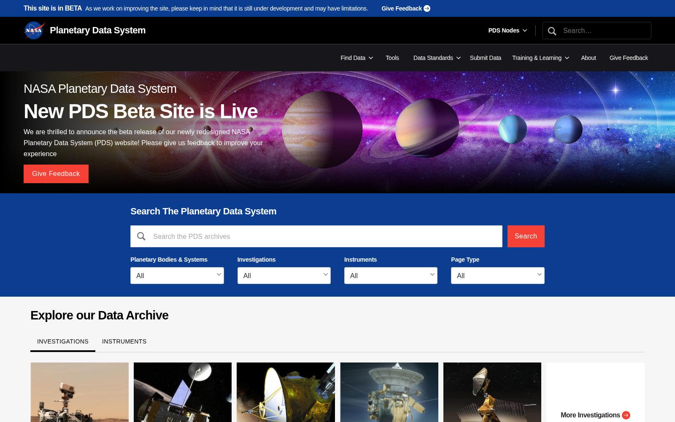Switch to the INVESTIGATIONS tab
The height and width of the screenshot is (422, 675).
click(63, 341)
